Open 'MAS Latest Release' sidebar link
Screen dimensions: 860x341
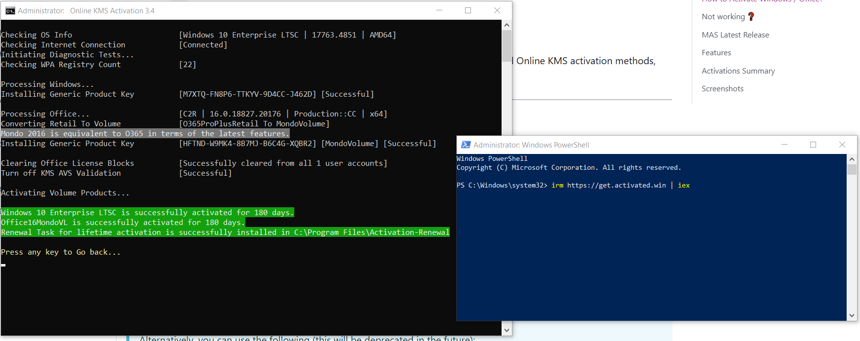735,35
